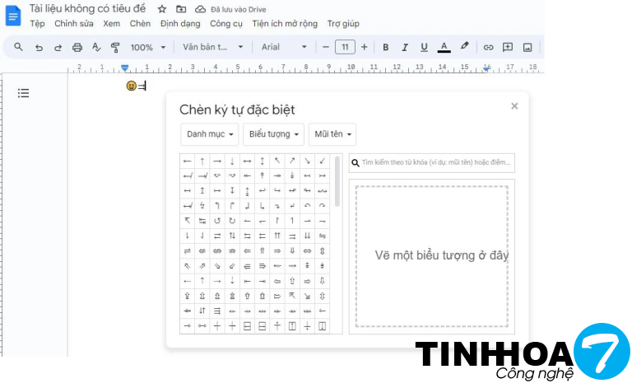Open the Chèn menu

pos(140,24)
